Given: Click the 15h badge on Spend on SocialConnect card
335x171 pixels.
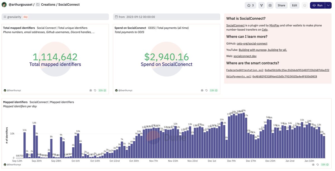Looking at the screenshot, I should tap(214, 90).
